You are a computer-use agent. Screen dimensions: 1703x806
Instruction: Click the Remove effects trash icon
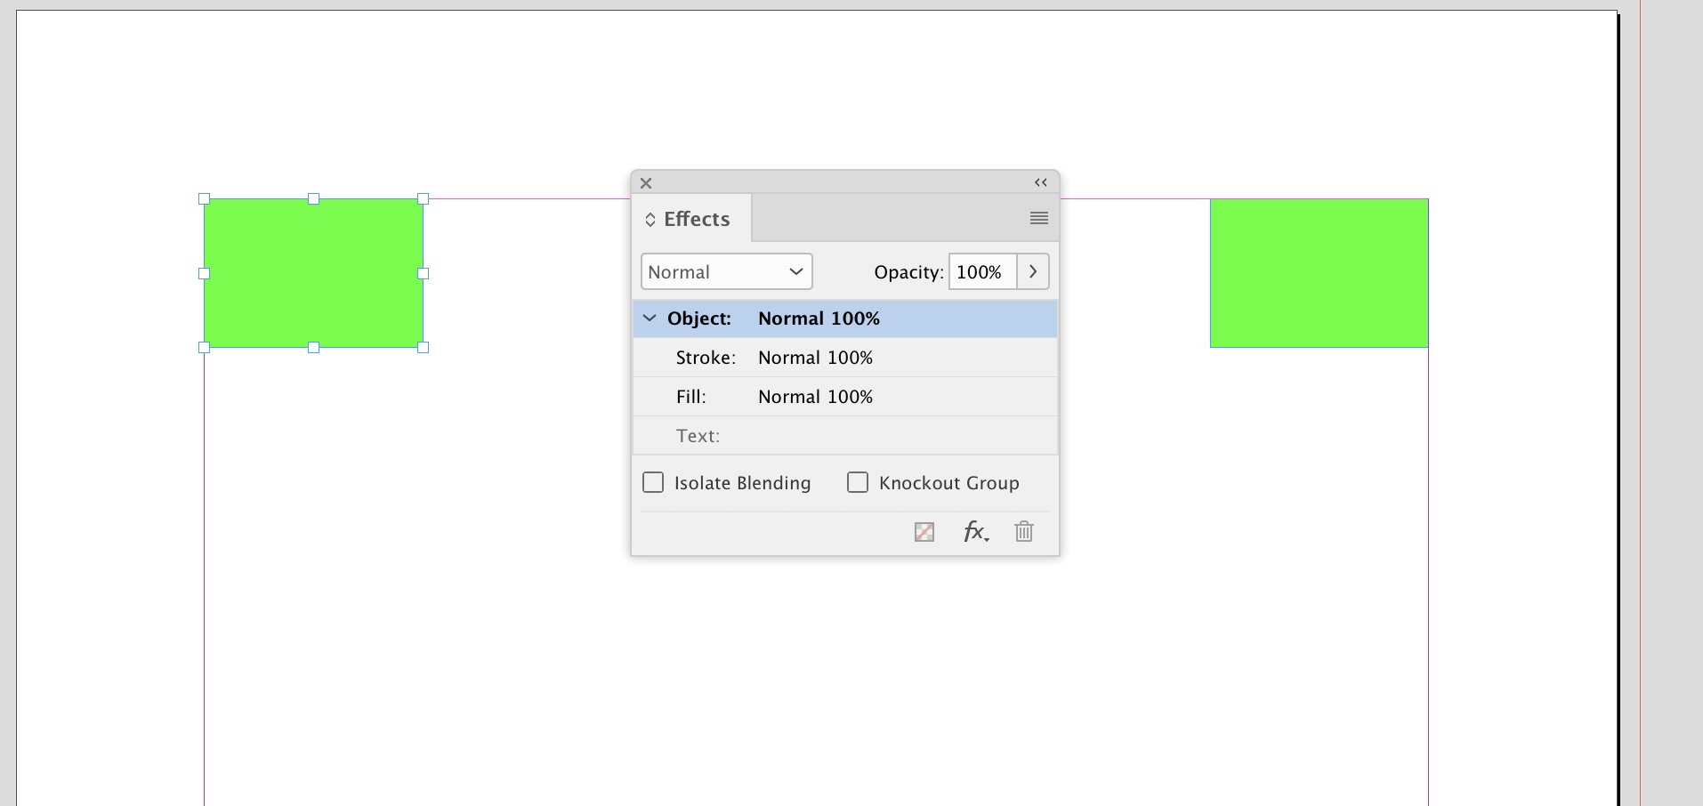(x=1023, y=531)
